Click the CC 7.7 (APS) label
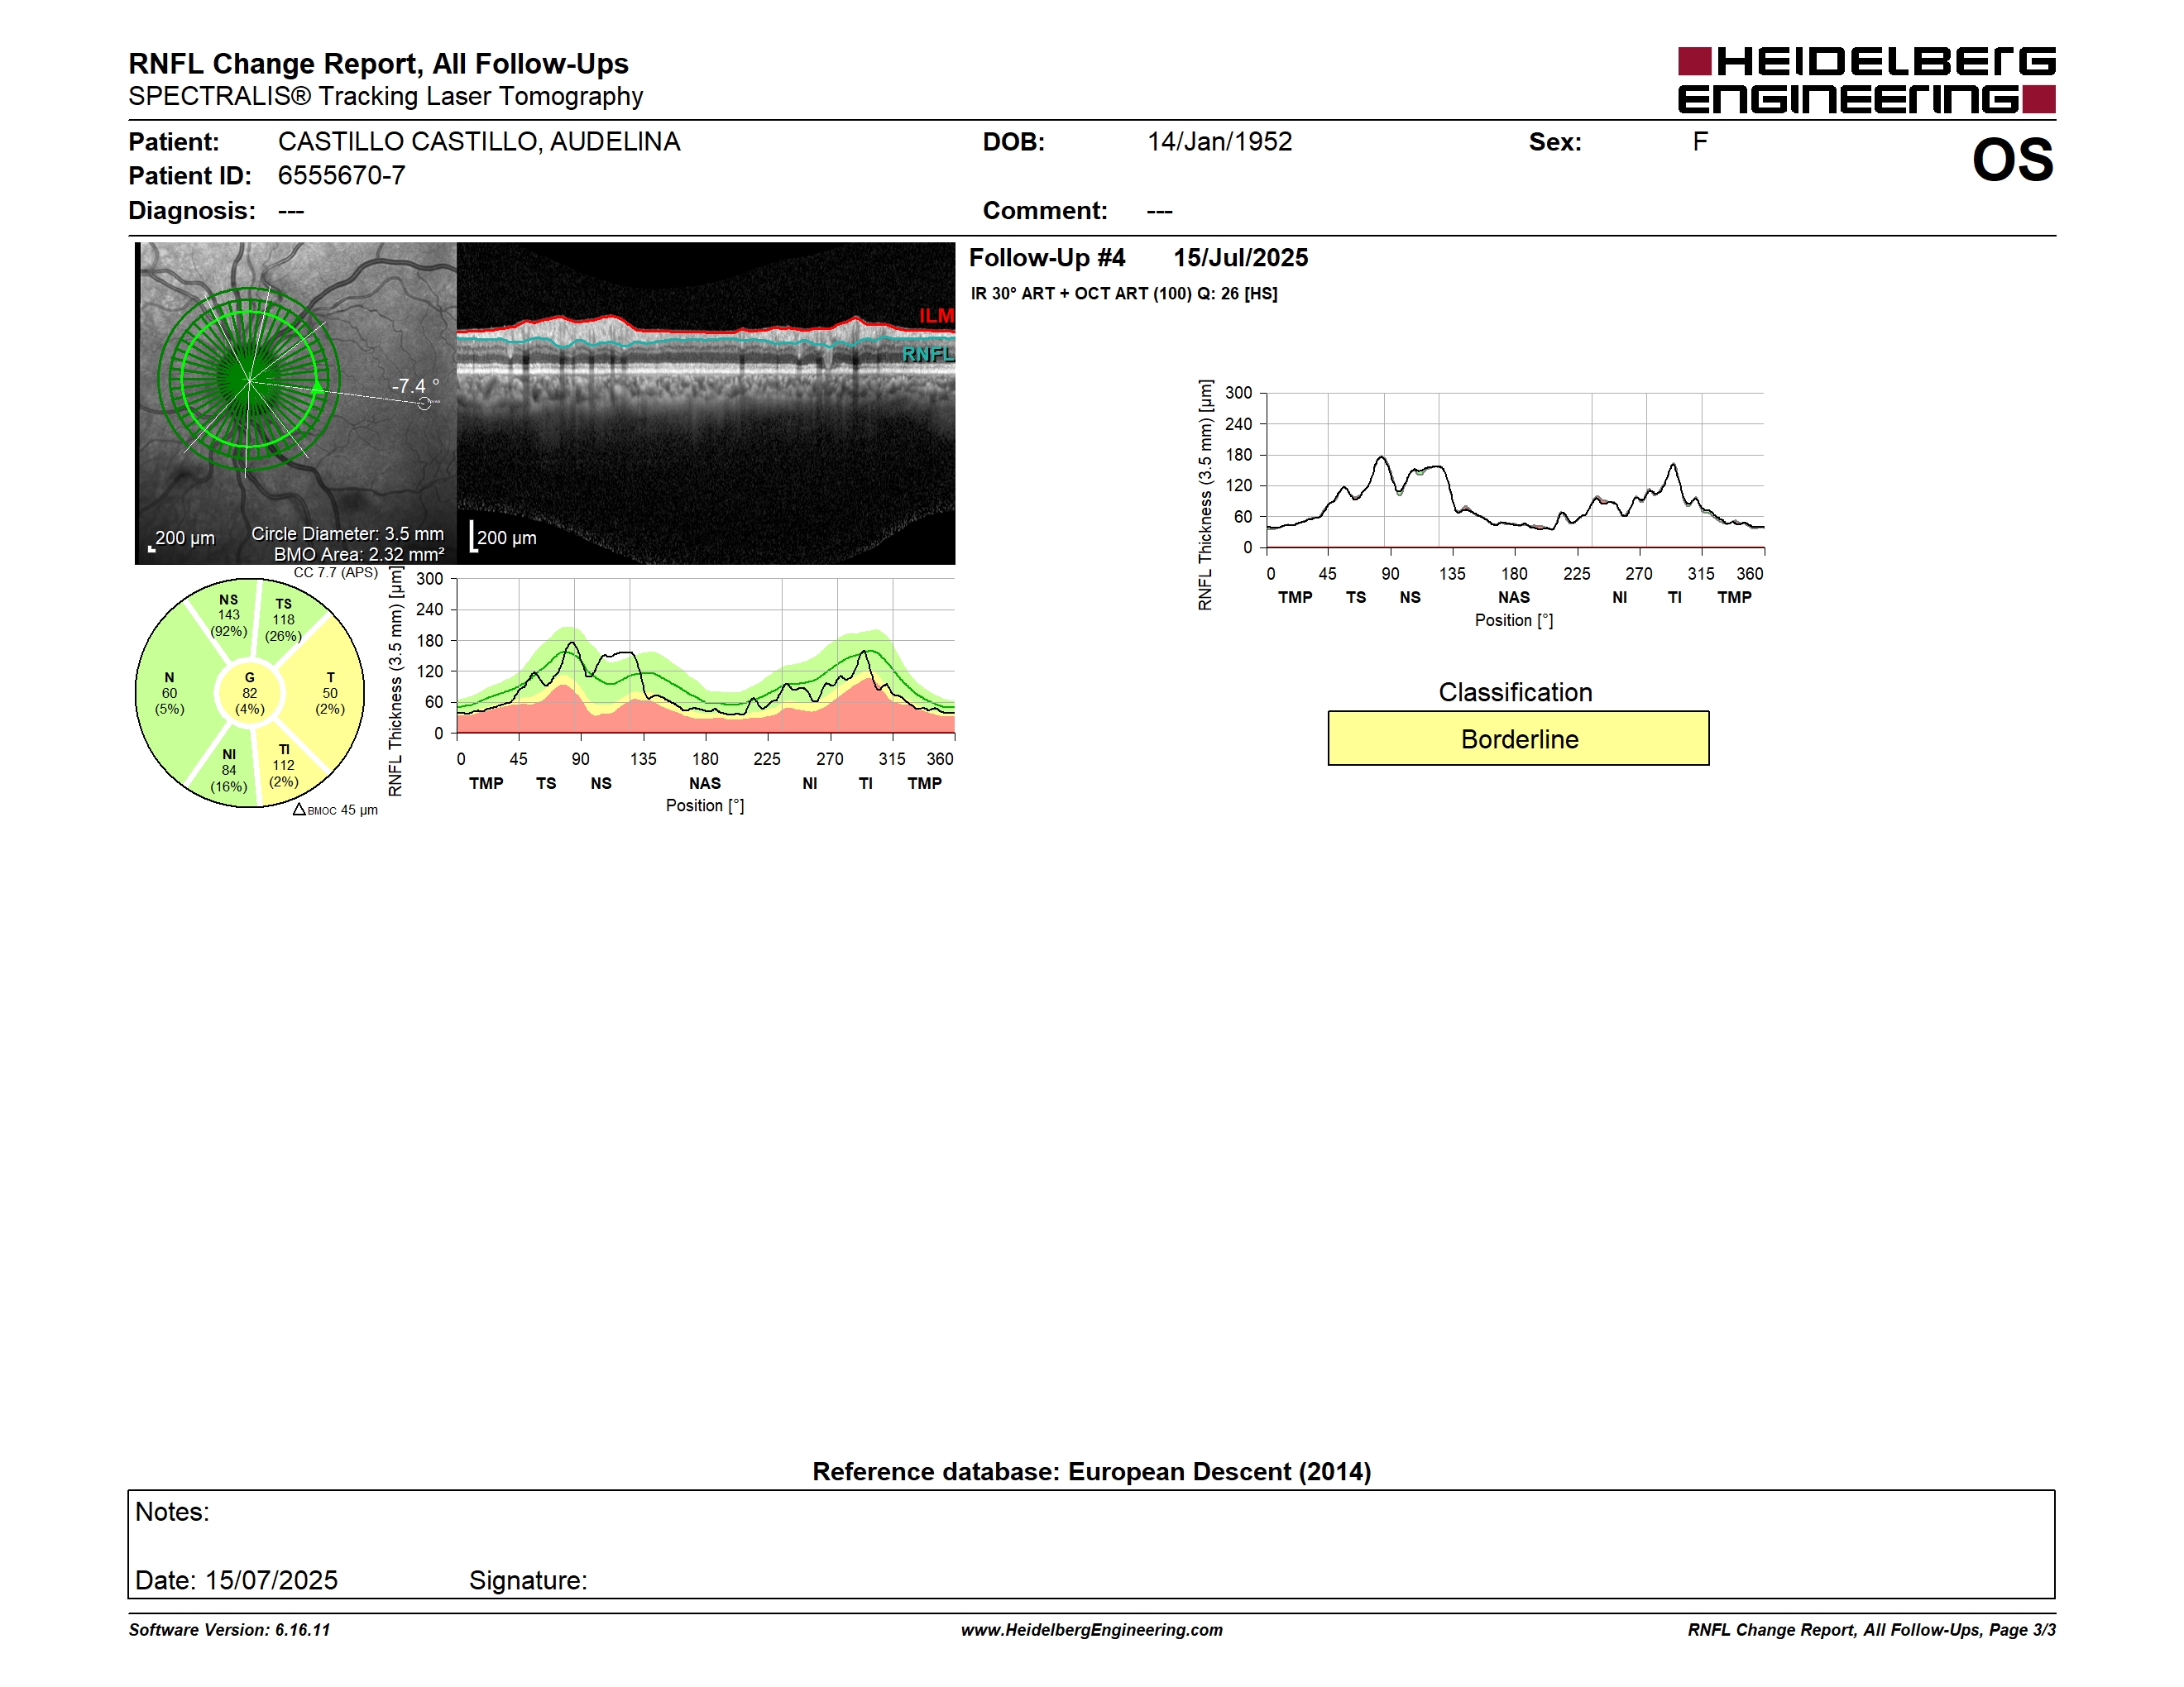The height and width of the screenshot is (1687, 2184). click(336, 572)
